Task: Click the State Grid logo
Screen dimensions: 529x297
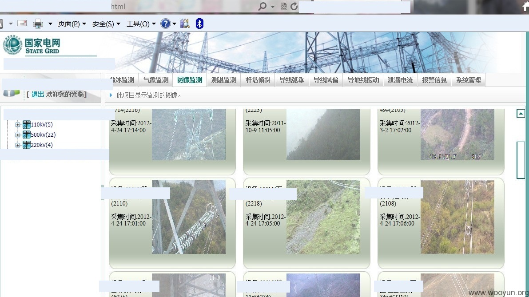Action: (32, 45)
